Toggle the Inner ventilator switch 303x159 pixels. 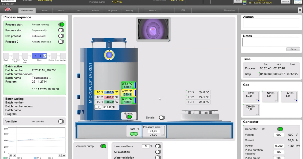point(158,146)
